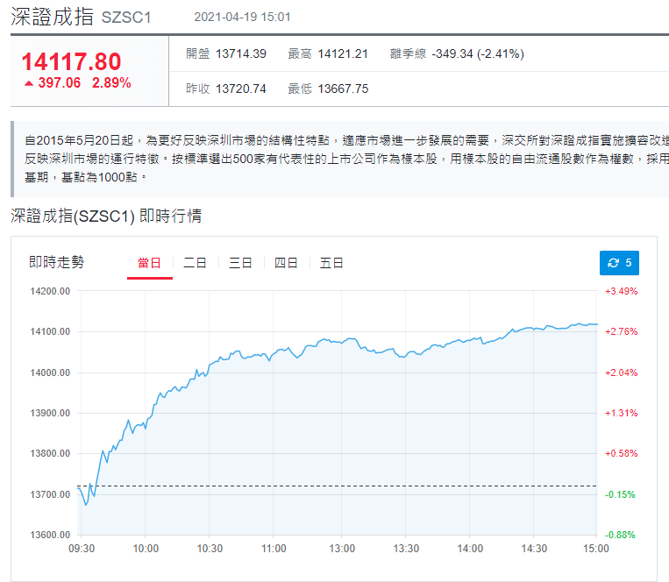Click the 即時走勢 chart label

[x=57, y=262]
